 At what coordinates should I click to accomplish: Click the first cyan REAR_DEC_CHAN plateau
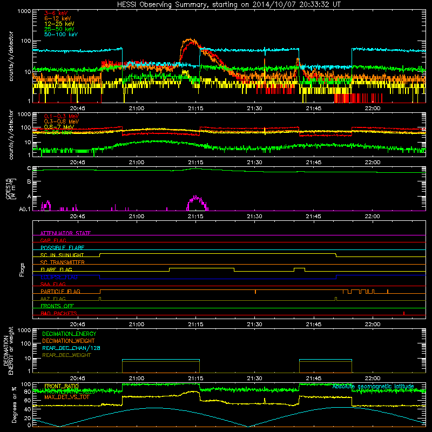(x=161, y=360)
